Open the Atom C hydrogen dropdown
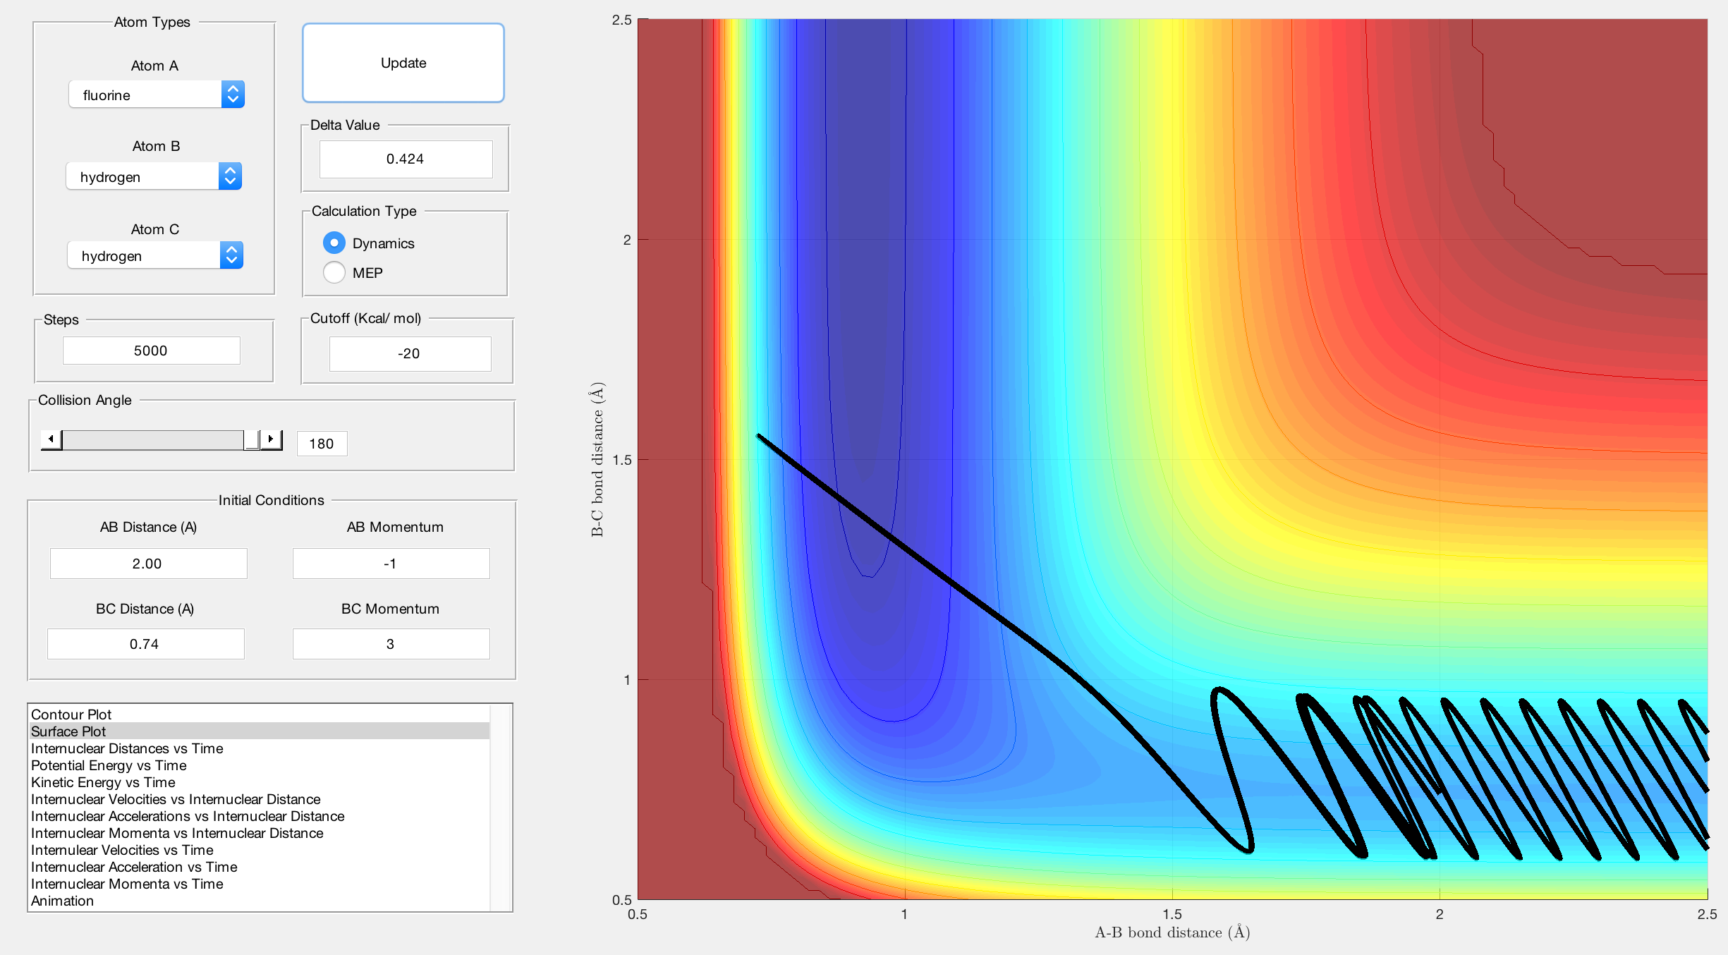This screenshot has height=955, width=1728. click(x=155, y=255)
